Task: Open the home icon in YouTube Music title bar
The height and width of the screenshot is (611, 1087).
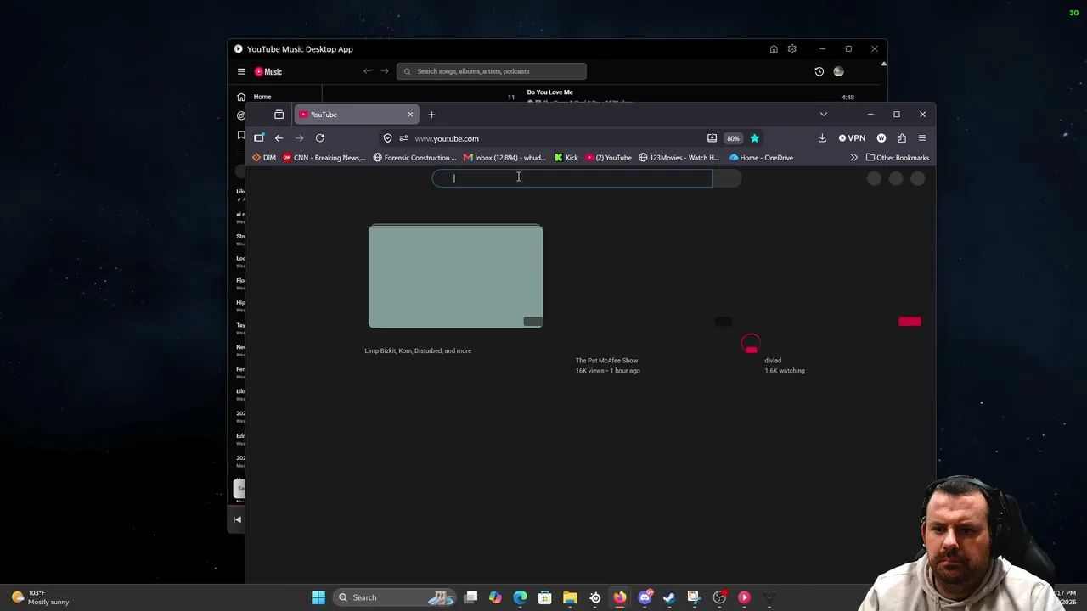Action: click(774, 49)
